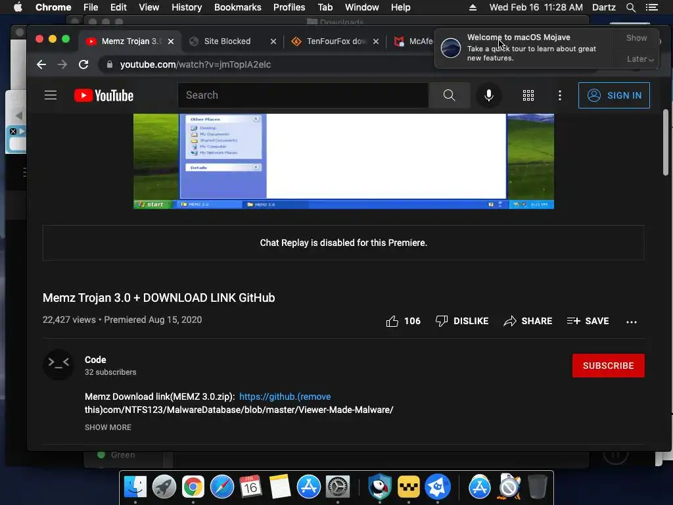Open YouTube settings three-dot menu

pyautogui.click(x=560, y=95)
